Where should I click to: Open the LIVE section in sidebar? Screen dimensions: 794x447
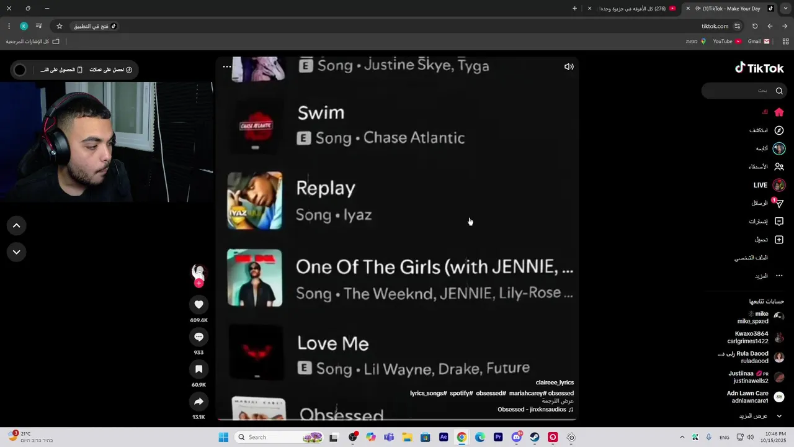pos(769,185)
